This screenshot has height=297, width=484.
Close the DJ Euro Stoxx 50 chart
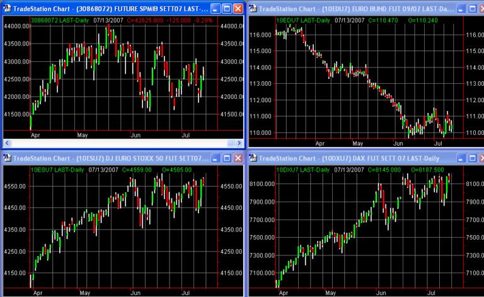(237, 158)
